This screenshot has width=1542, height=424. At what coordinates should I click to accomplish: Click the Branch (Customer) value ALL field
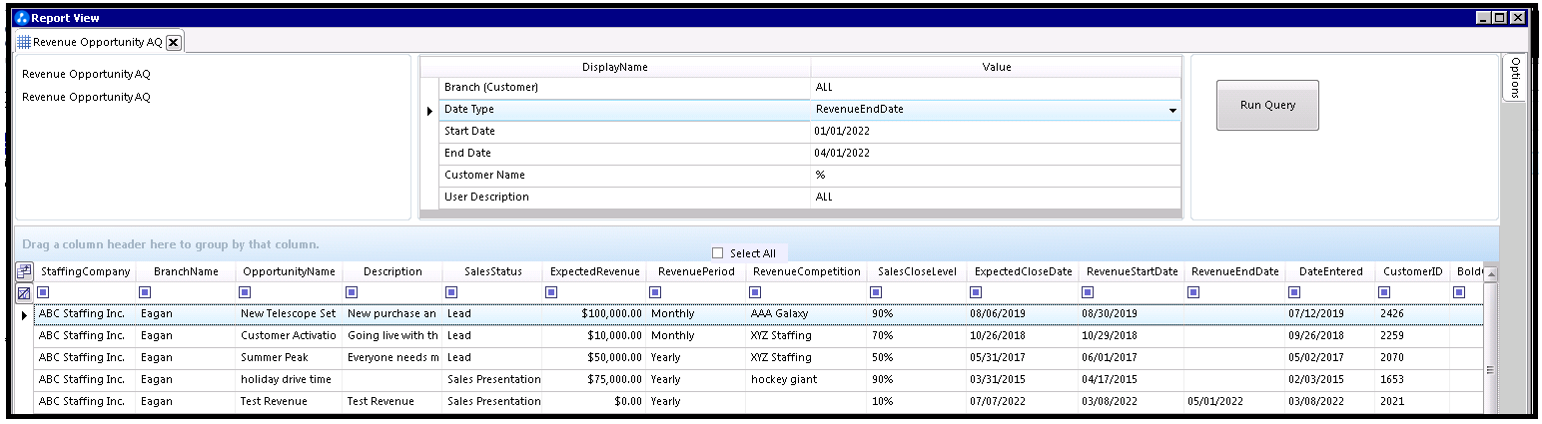pos(995,88)
